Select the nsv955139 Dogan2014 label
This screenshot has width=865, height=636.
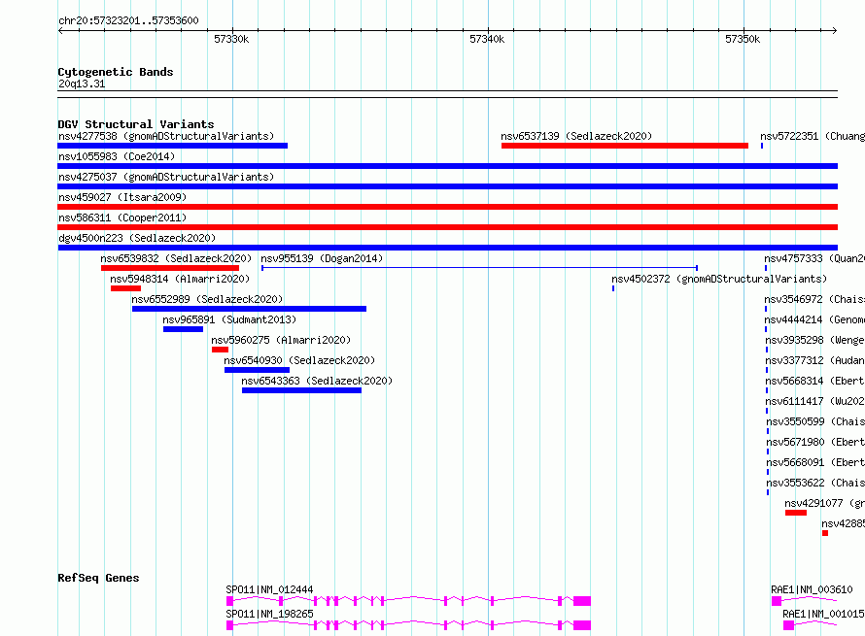322,258
